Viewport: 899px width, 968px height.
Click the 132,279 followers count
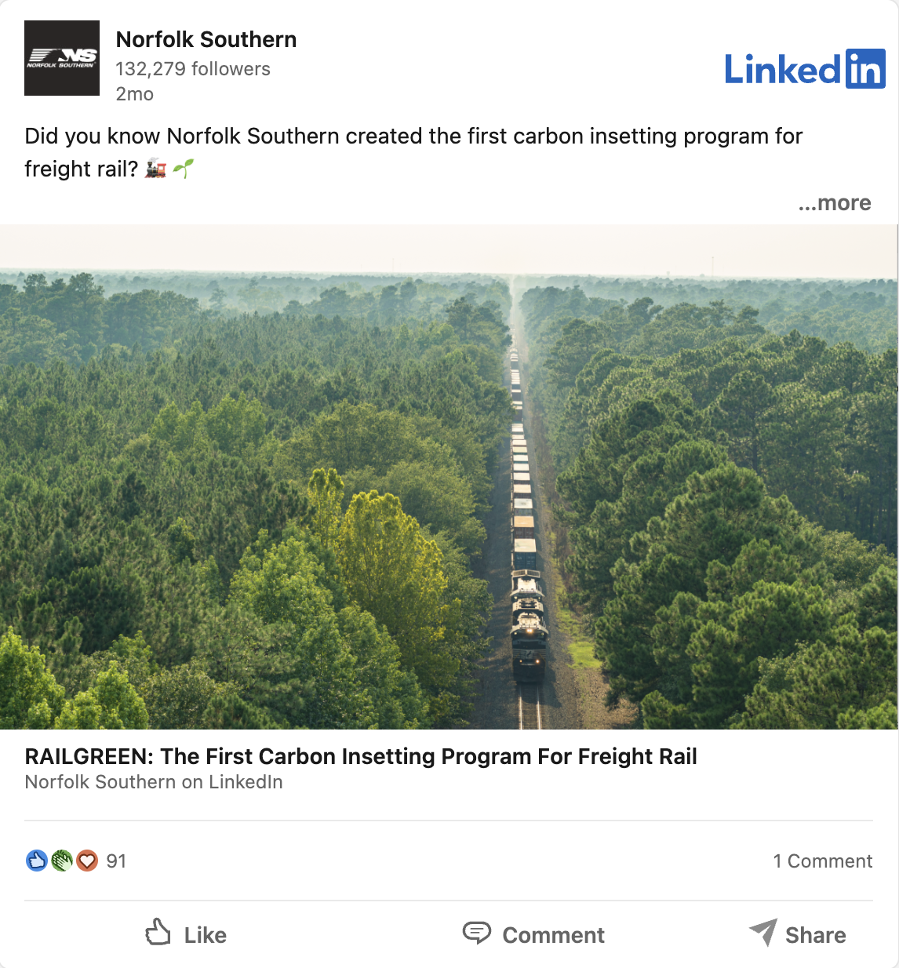coord(193,69)
